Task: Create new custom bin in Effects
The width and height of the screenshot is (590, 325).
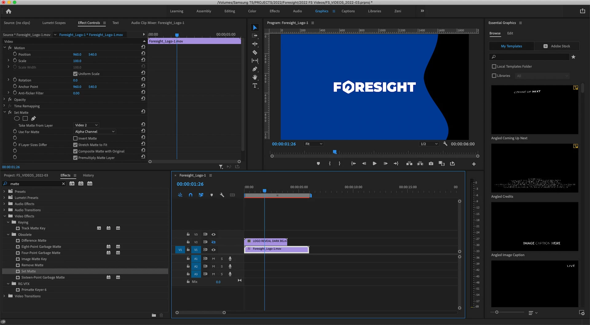Action: tap(154, 315)
